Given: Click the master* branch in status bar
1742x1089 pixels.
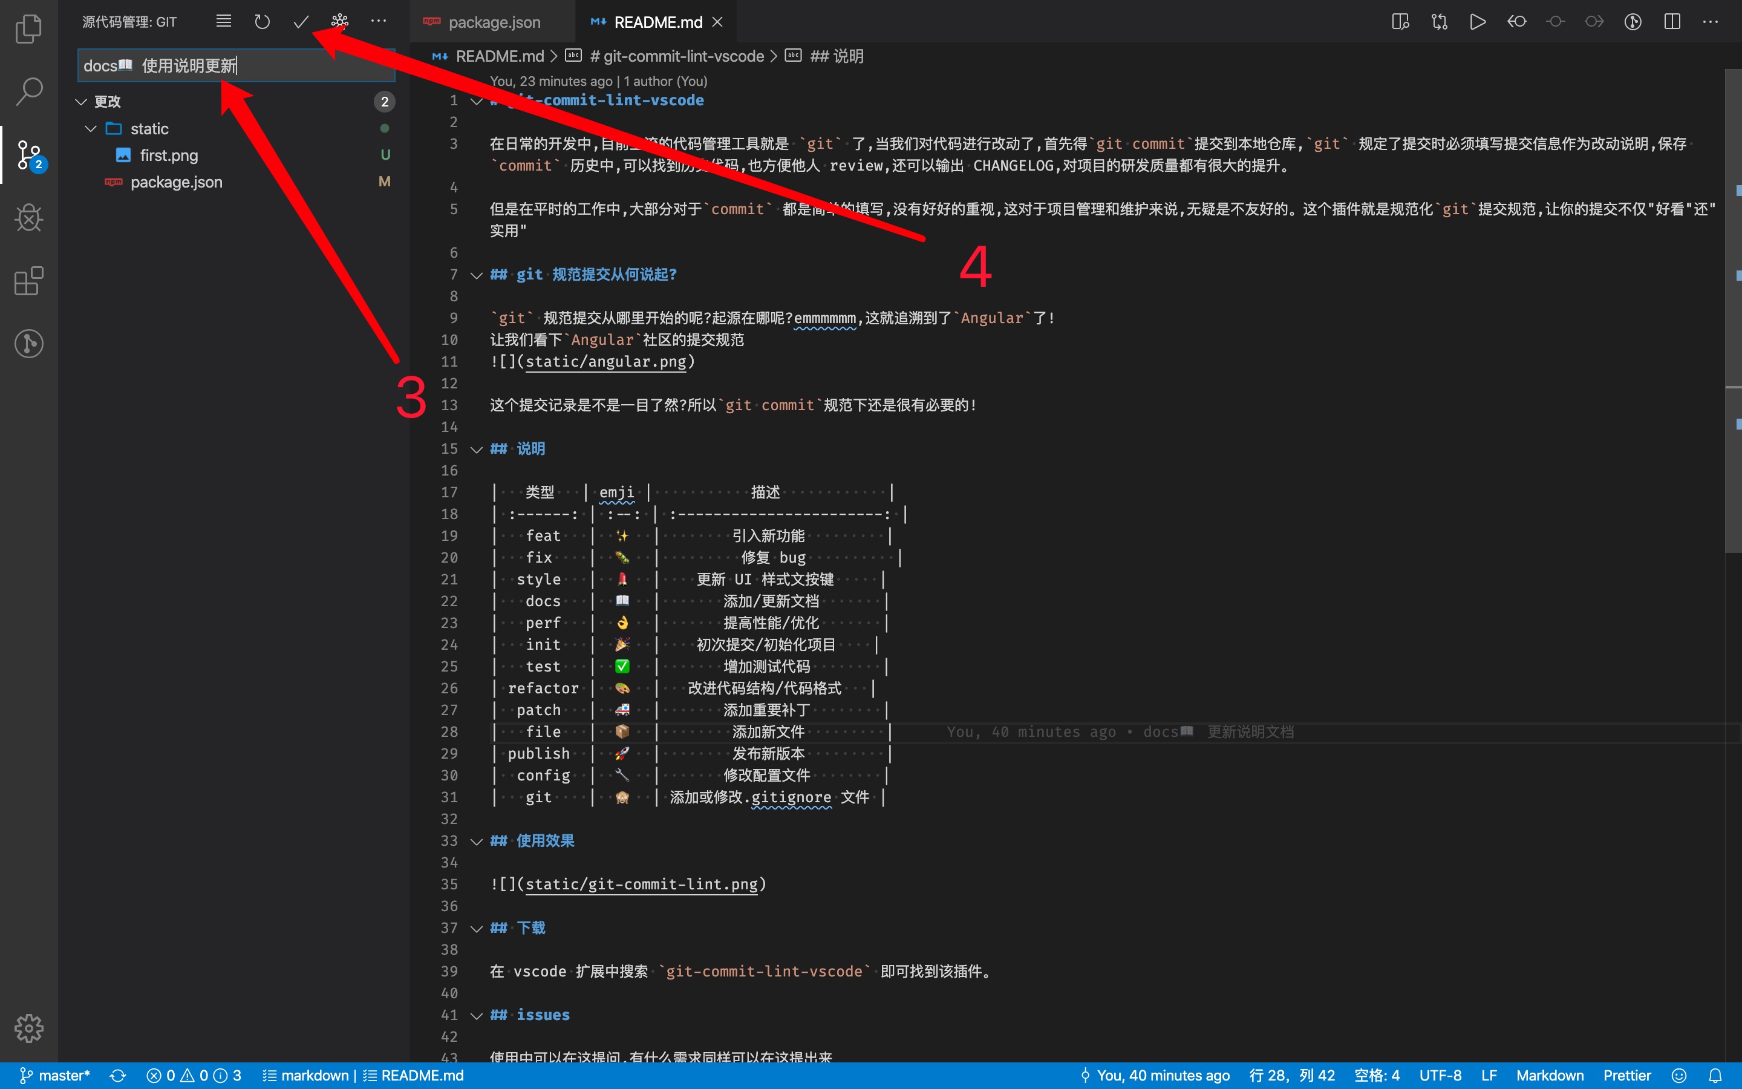Looking at the screenshot, I should point(54,1075).
